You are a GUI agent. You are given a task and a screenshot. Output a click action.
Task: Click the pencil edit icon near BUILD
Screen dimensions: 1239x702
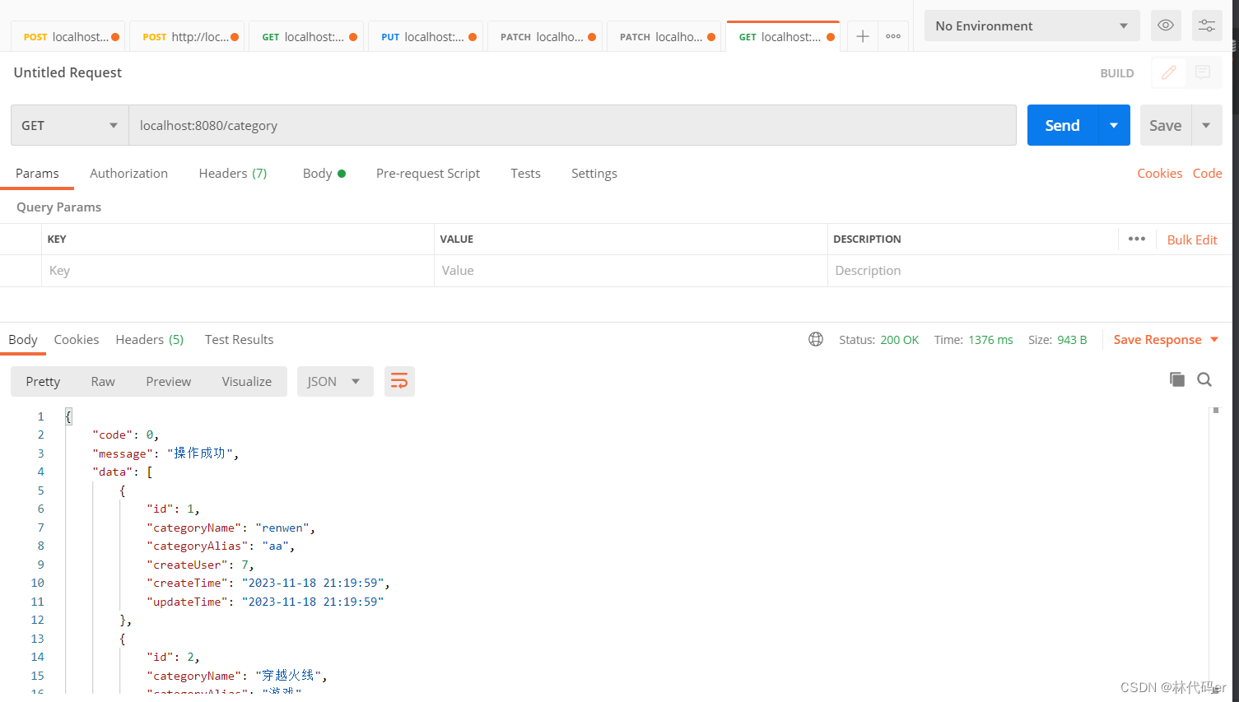click(x=1168, y=72)
